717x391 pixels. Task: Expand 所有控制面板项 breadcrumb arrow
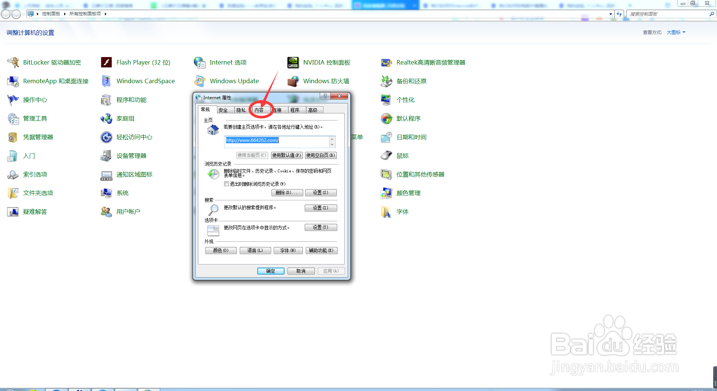click(106, 14)
